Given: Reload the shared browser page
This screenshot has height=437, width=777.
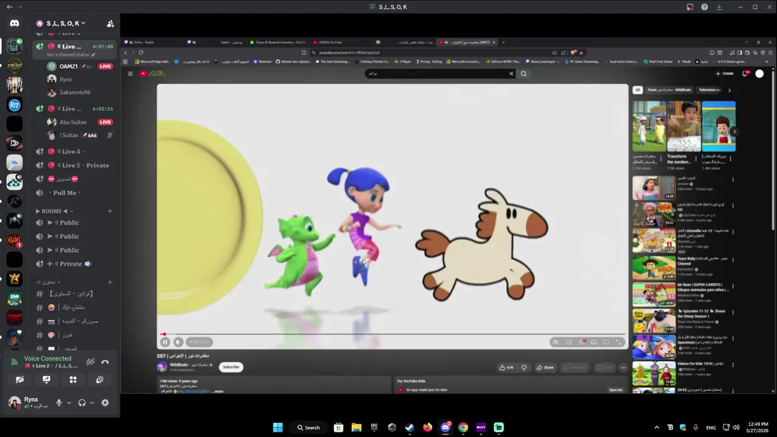Looking at the screenshot, I should [141, 53].
